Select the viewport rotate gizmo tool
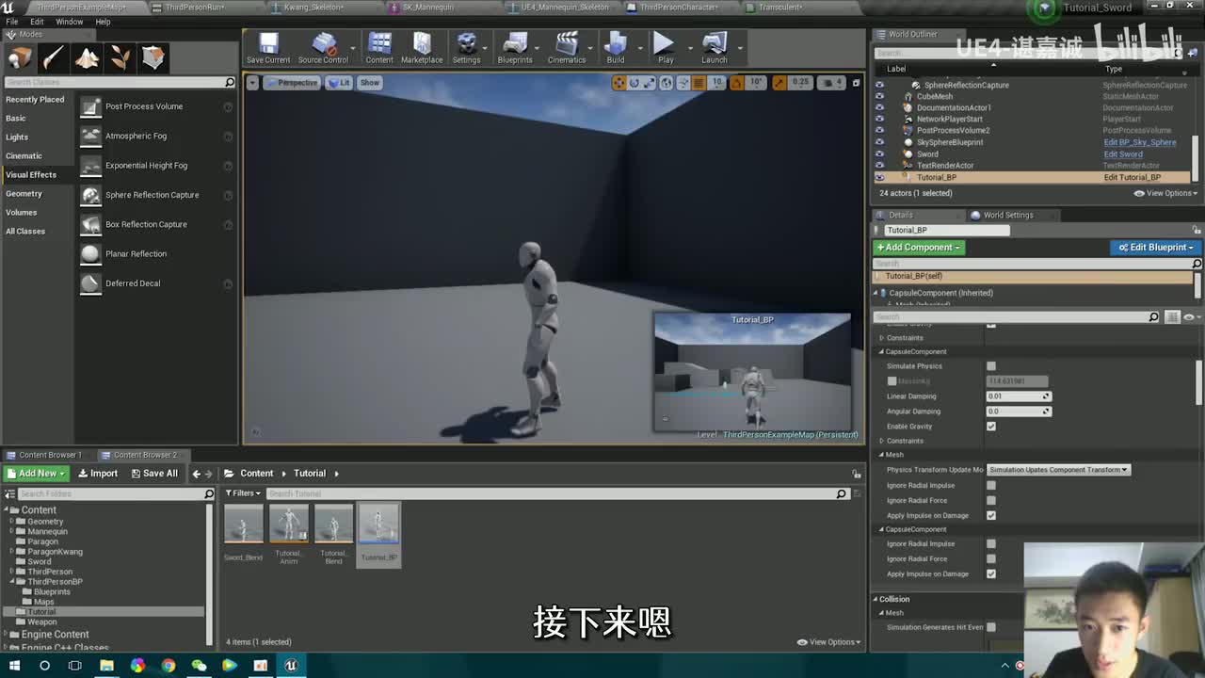Screen dimensions: 1205x678 point(635,83)
